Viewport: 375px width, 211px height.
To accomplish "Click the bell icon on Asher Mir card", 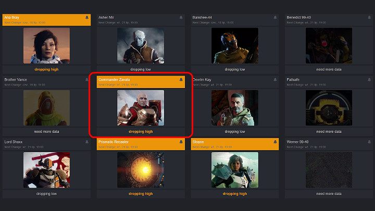I will pos(181,18).
